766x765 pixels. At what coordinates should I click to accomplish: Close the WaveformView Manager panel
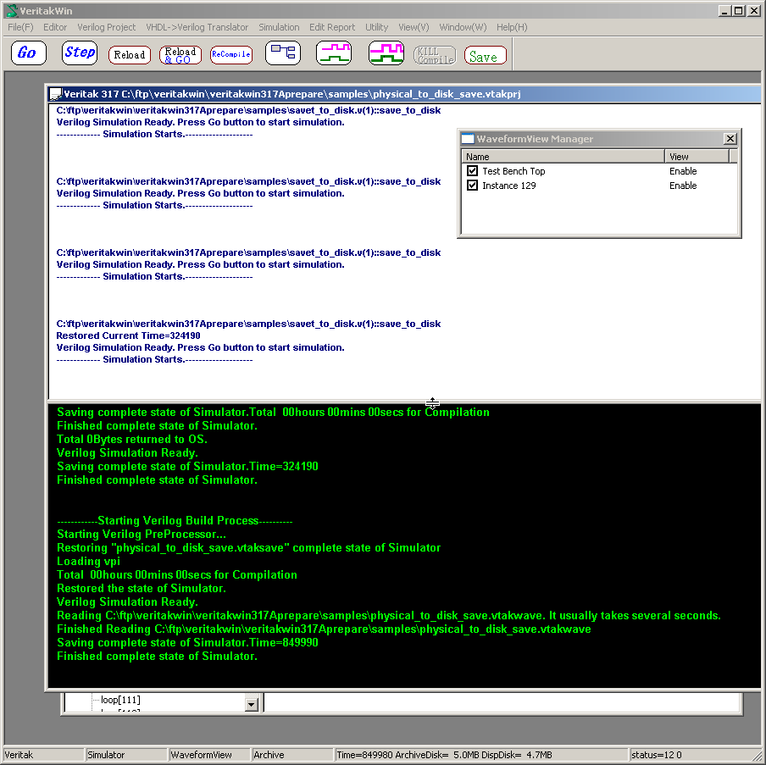click(730, 139)
